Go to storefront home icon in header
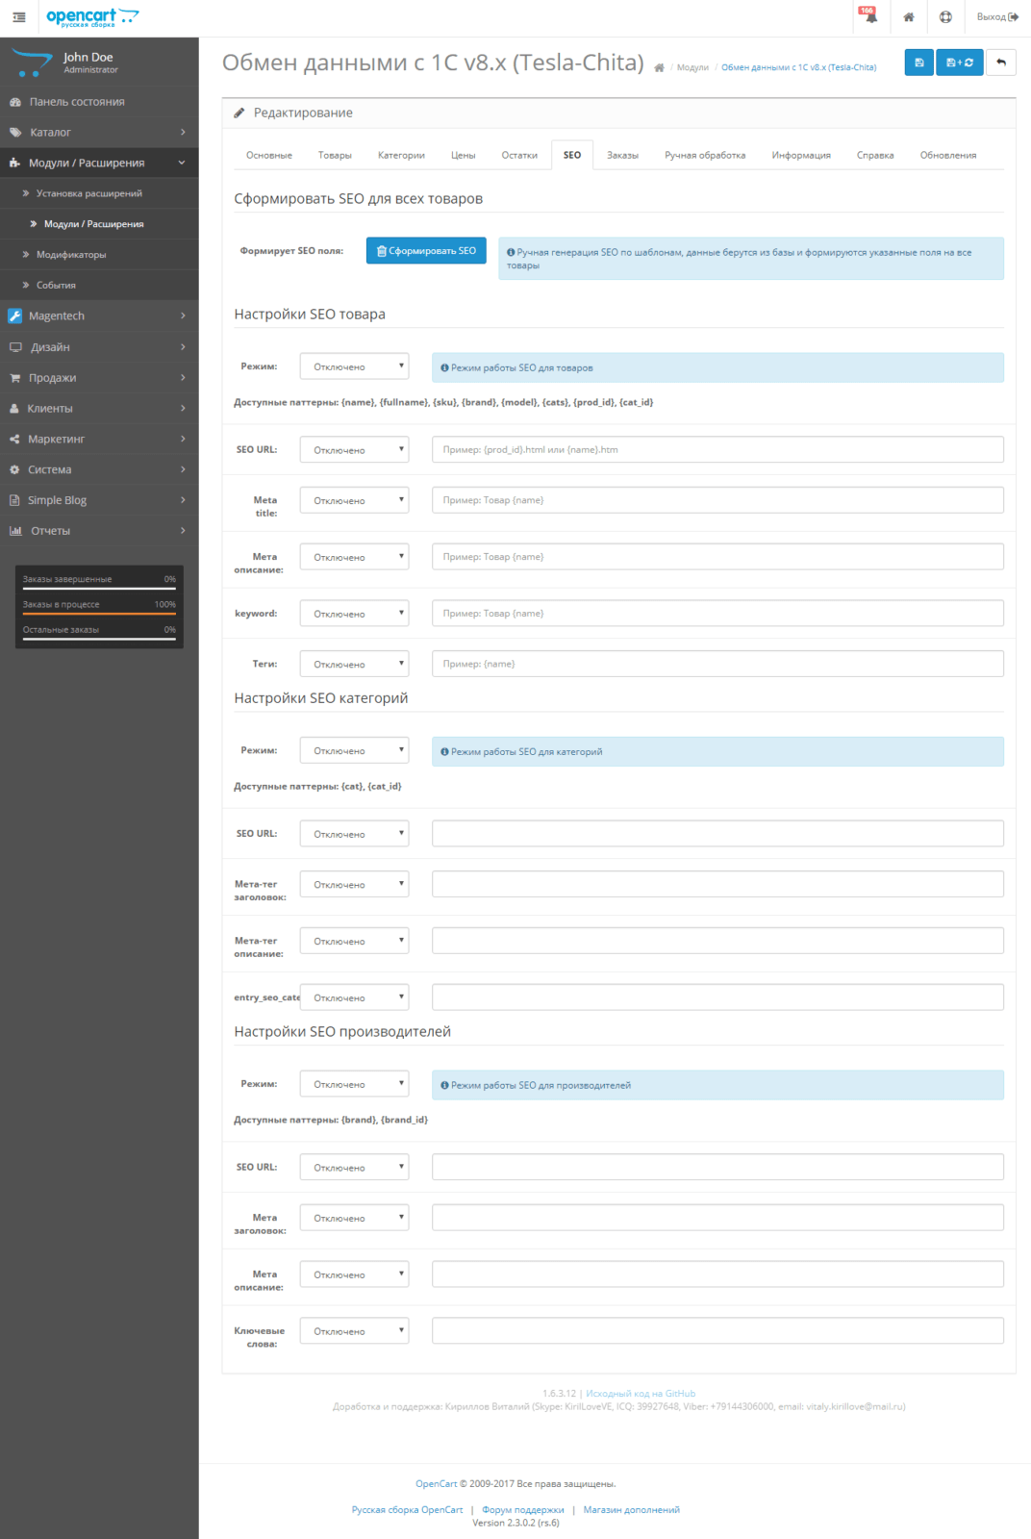 click(x=909, y=17)
